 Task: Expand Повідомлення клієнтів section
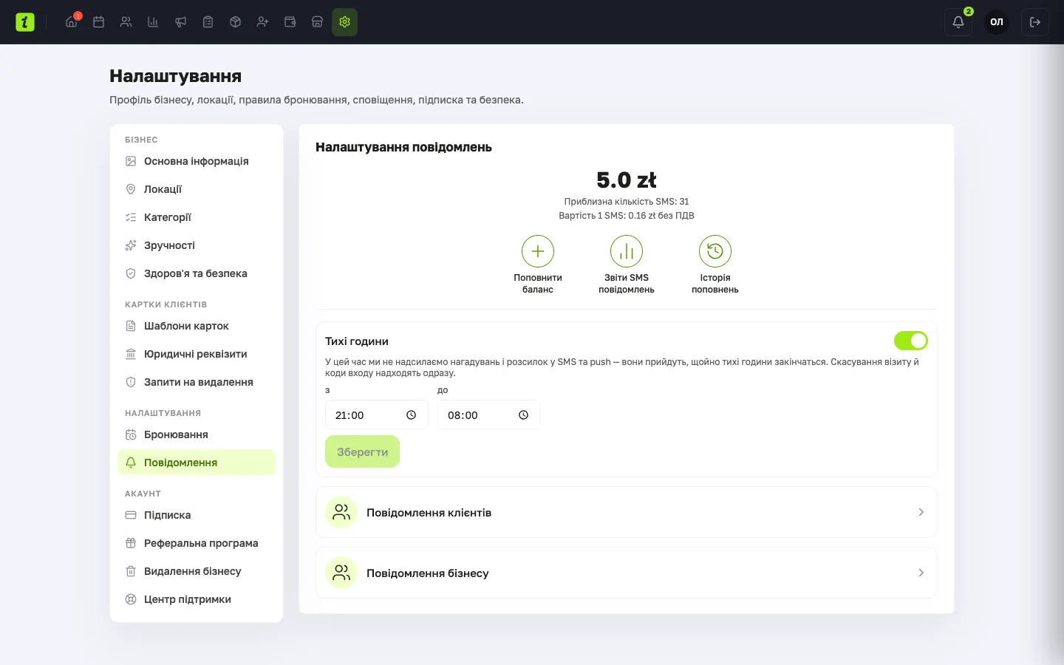click(x=627, y=512)
